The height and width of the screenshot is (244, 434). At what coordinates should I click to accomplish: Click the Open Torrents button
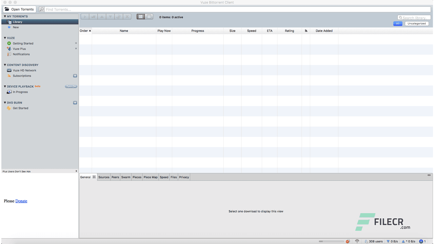(x=19, y=9)
